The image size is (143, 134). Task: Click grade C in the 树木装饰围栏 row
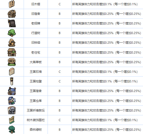(x=60, y=120)
